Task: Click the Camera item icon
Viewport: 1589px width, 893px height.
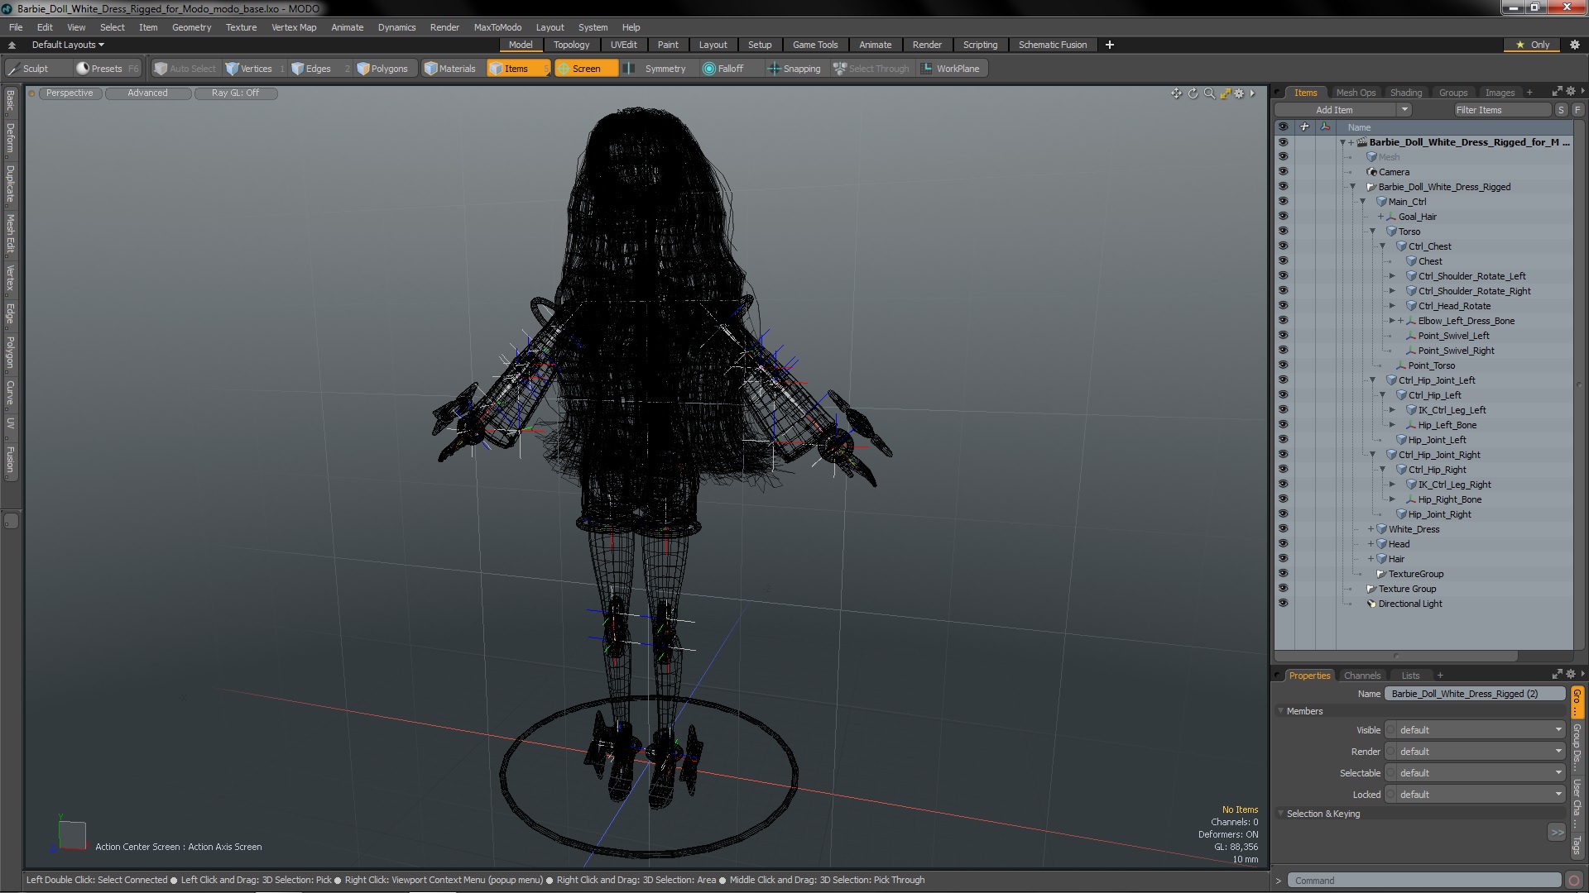Action: (1371, 172)
